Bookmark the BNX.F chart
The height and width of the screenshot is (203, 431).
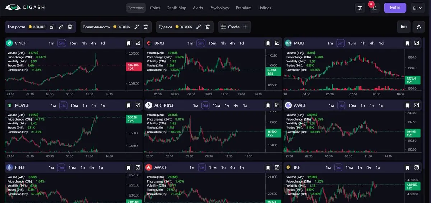pyautogui.click(x=268, y=43)
